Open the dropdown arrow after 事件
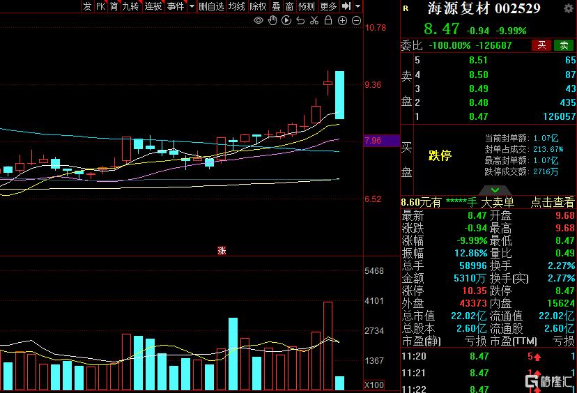Screen dimensions: 577x393 point(192,6)
